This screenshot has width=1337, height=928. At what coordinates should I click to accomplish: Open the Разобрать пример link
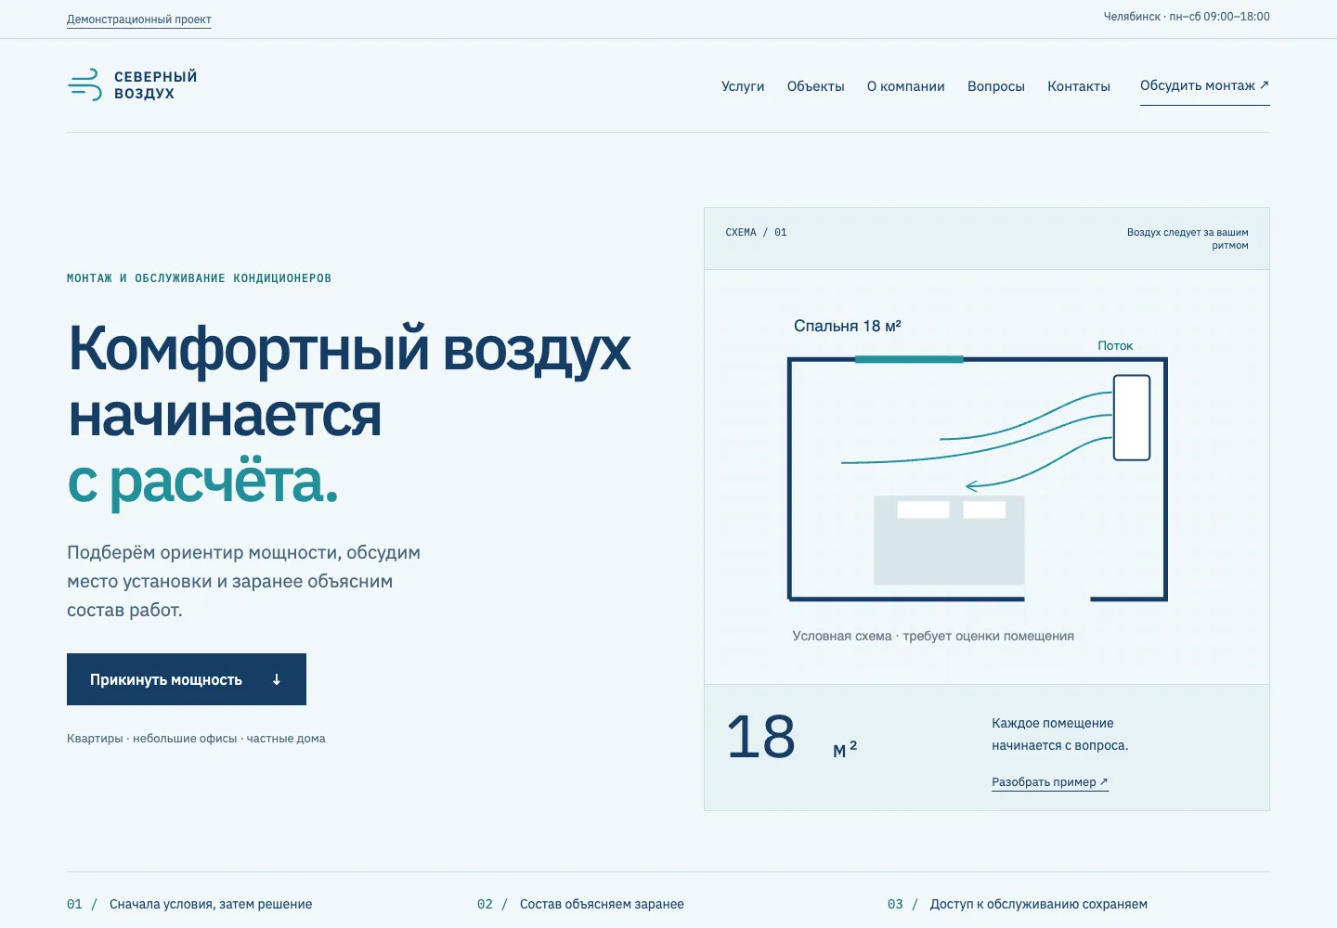(x=1050, y=782)
